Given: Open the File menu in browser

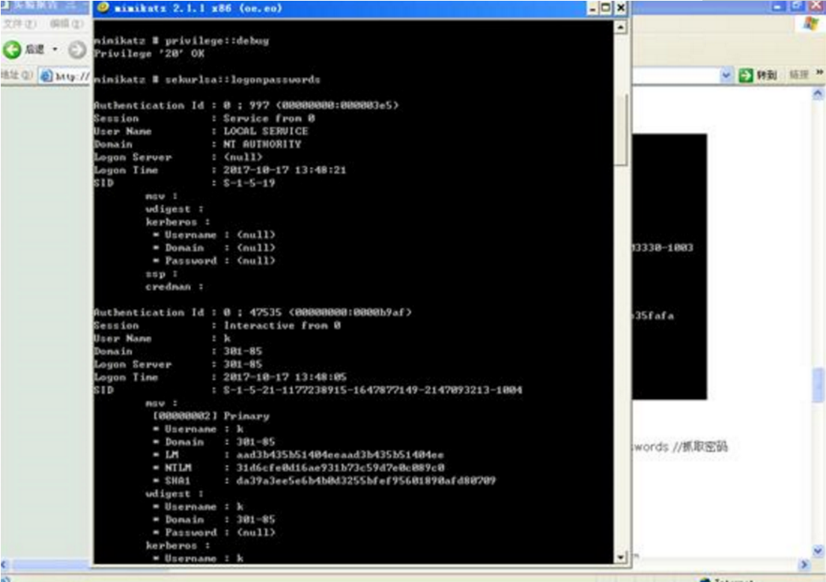Looking at the screenshot, I should (x=19, y=24).
